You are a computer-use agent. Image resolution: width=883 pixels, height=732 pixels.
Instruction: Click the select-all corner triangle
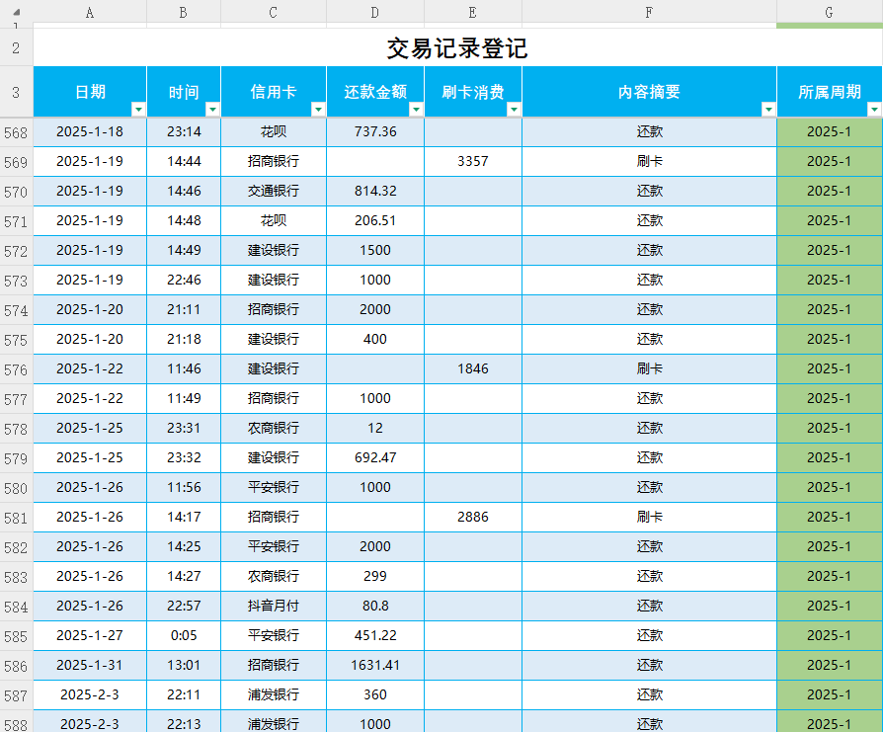[x=17, y=12]
